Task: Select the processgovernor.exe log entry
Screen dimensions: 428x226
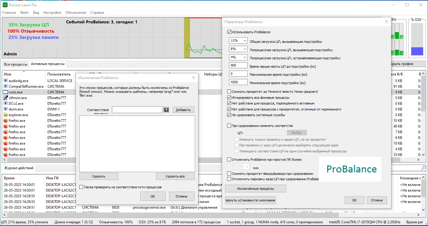Action: [149, 207]
